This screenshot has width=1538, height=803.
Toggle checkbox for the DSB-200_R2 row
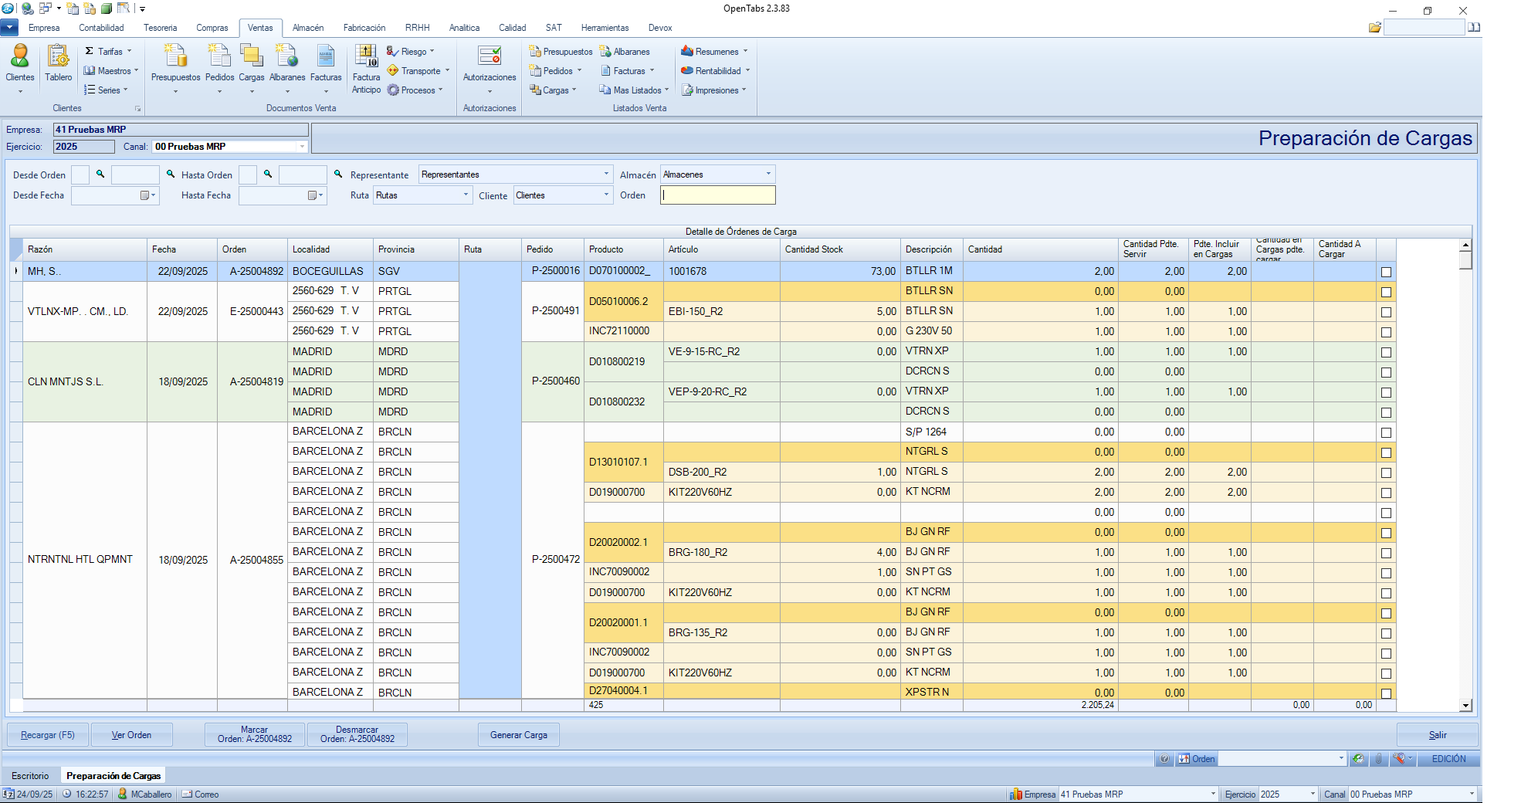[x=1386, y=473]
